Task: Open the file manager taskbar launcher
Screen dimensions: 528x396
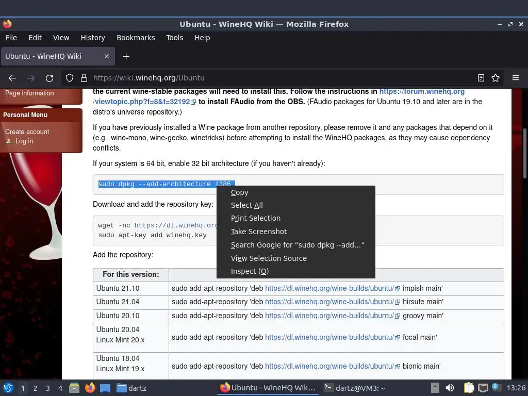Action: [74, 388]
